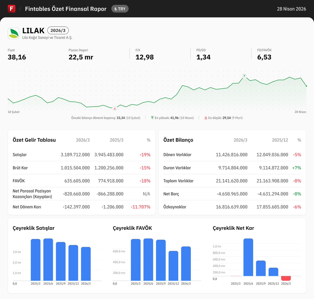Click the 2025/6 bar in Çeyreklik Net Kar

pos(248,257)
